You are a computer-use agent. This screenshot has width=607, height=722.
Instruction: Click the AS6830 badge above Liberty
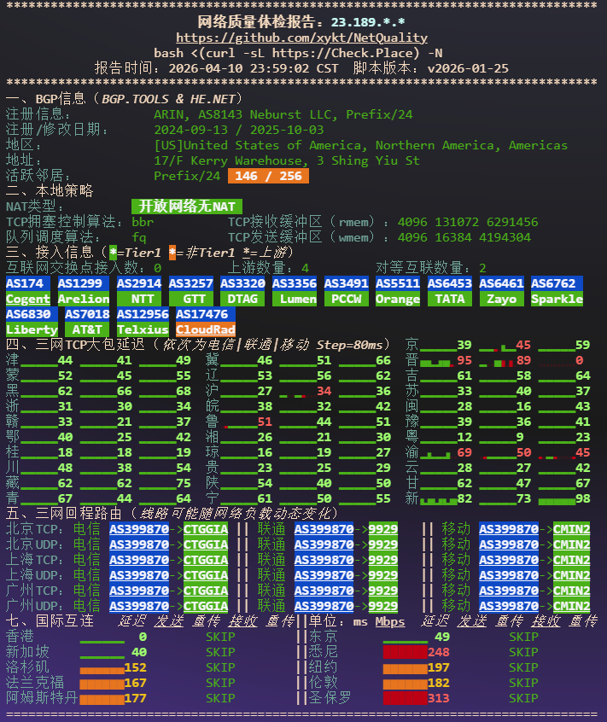tap(28, 314)
